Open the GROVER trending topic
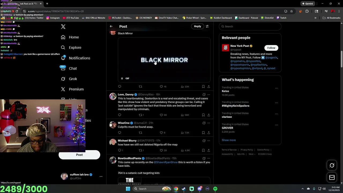343x193 pixels. click(x=228, y=128)
